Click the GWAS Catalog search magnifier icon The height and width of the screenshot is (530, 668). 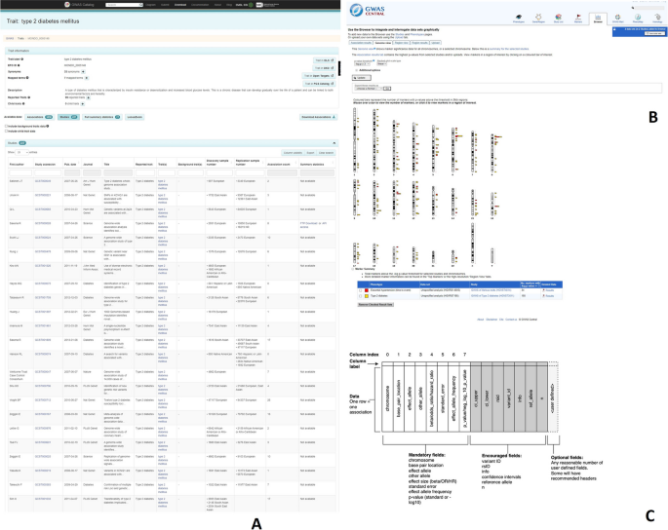point(141,5)
